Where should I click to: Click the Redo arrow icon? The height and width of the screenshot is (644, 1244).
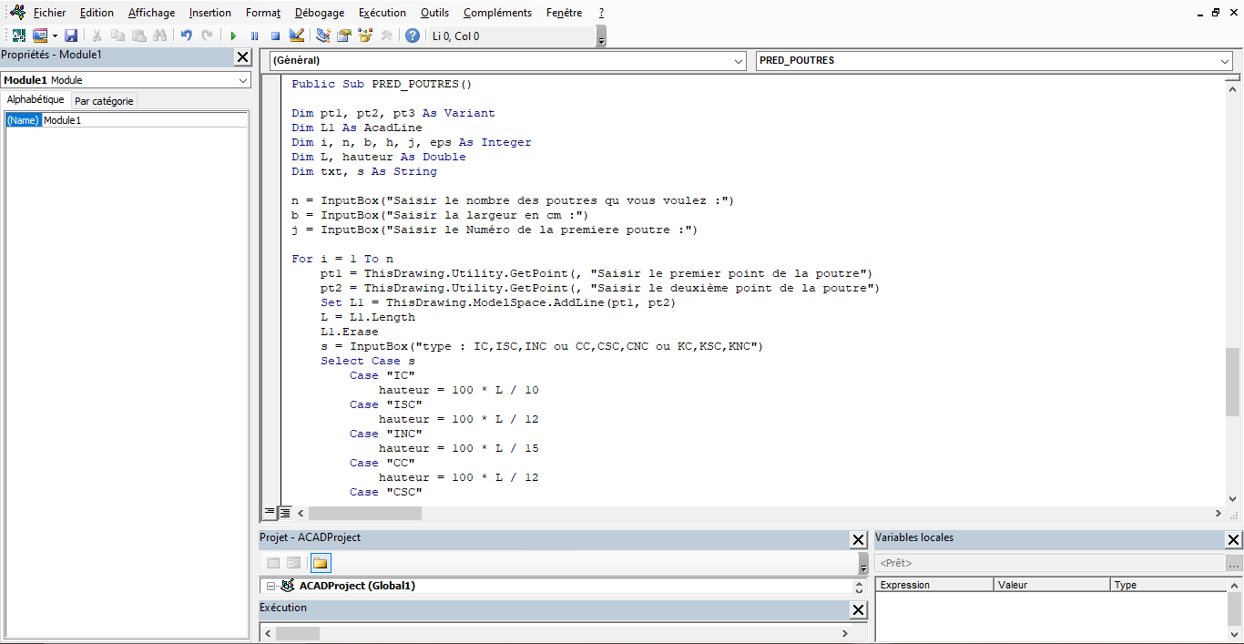[208, 36]
